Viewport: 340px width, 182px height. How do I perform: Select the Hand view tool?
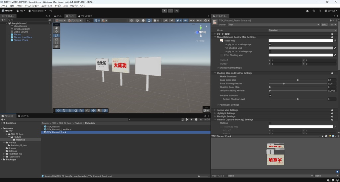[x=57, y=28]
